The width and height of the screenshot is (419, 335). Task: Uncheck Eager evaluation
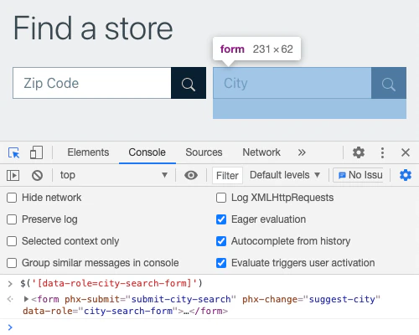point(221,219)
